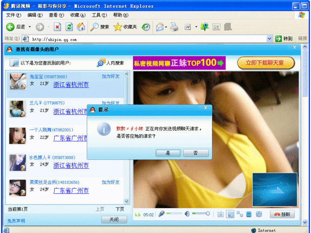Go to Home page icon

tap(81, 27)
